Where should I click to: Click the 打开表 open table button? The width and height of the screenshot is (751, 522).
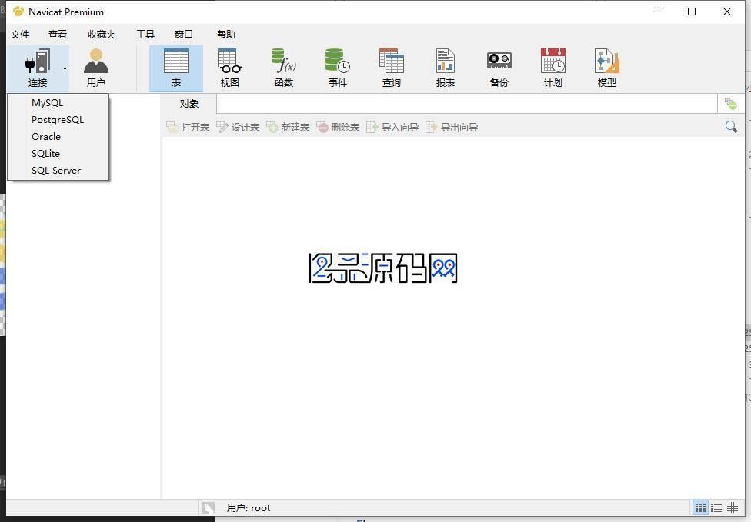188,128
